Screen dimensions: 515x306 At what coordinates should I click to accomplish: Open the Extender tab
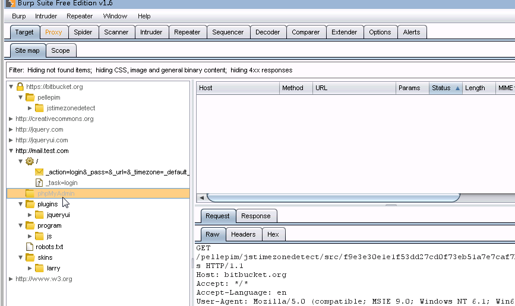(344, 32)
